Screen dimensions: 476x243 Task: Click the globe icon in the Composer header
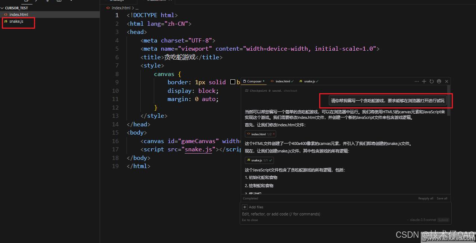coord(439,81)
